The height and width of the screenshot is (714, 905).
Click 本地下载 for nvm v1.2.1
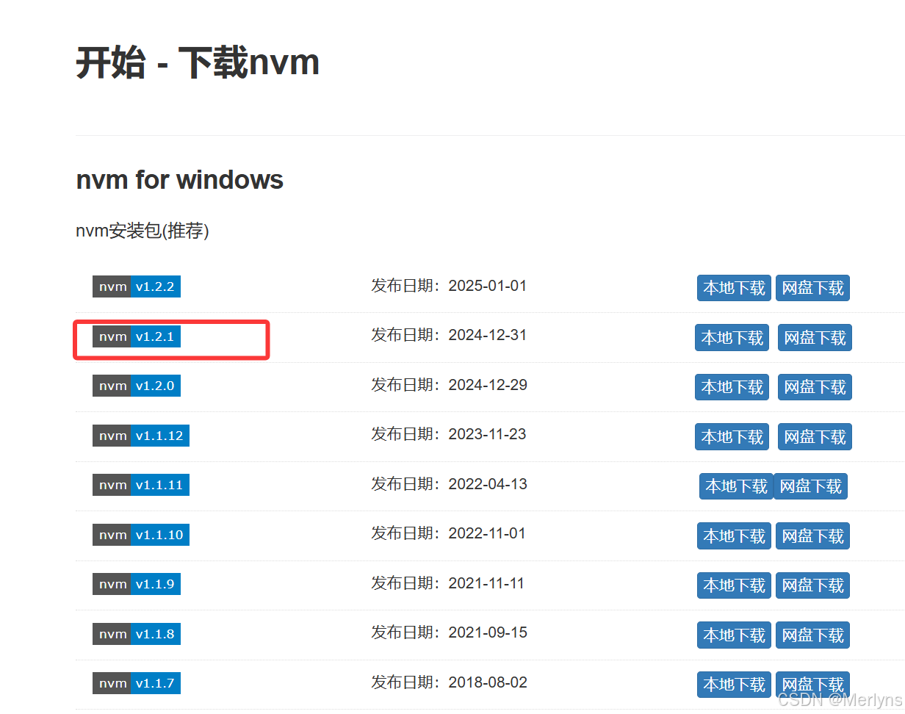coord(732,337)
